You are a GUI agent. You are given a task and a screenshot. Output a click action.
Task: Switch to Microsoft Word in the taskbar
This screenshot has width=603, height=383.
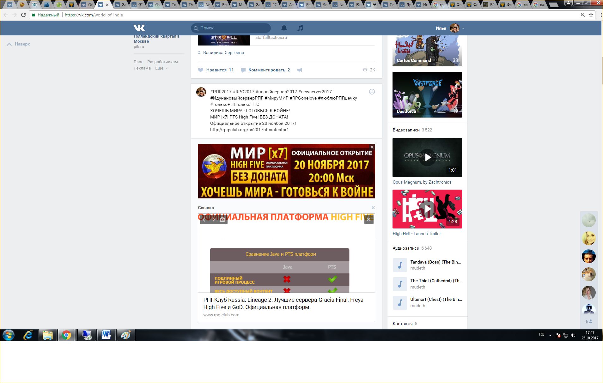click(106, 335)
